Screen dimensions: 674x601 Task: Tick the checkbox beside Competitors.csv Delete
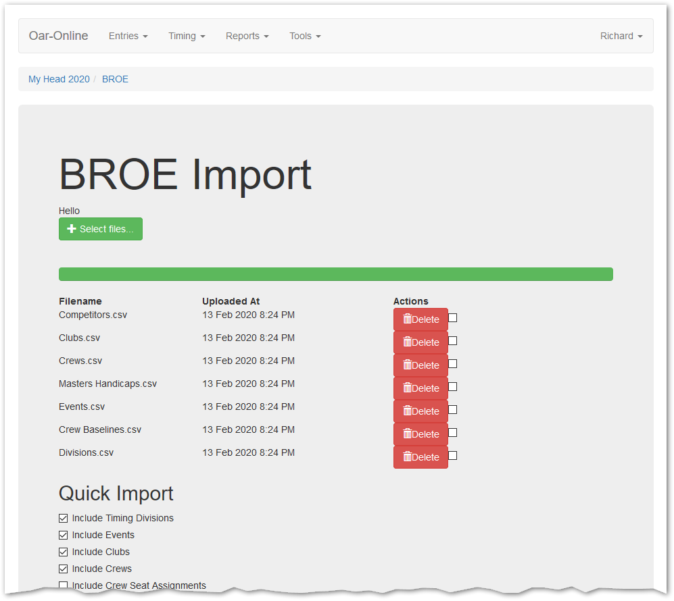pos(453,317)
